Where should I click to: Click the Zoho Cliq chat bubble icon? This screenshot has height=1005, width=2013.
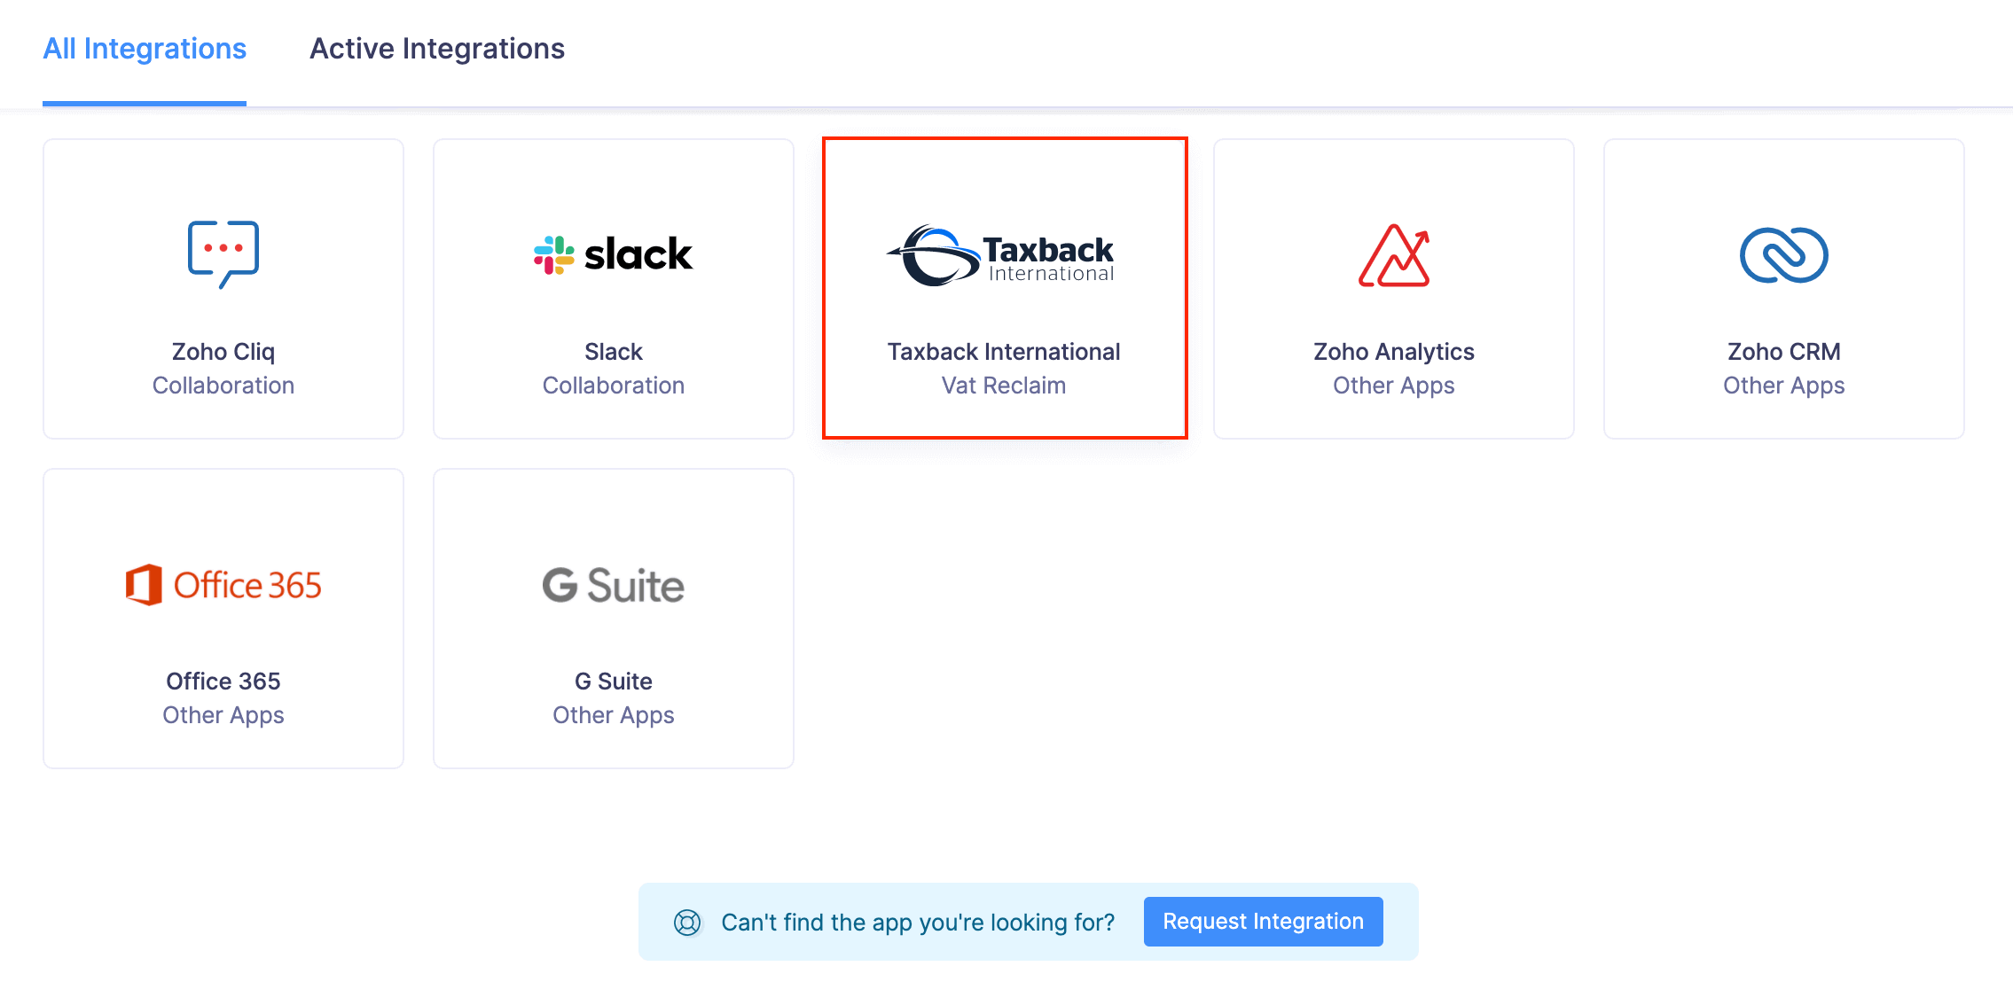click(223, 253)
